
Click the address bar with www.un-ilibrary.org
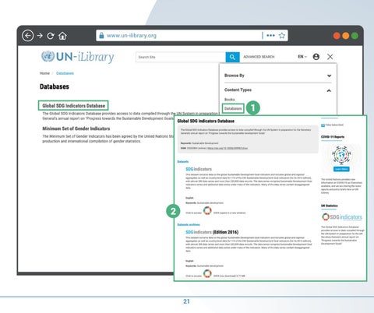(x=192, y=35)
